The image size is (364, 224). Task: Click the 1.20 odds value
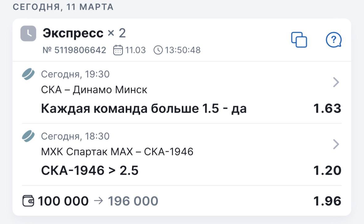pyautogui.click(x=327, y=170)
